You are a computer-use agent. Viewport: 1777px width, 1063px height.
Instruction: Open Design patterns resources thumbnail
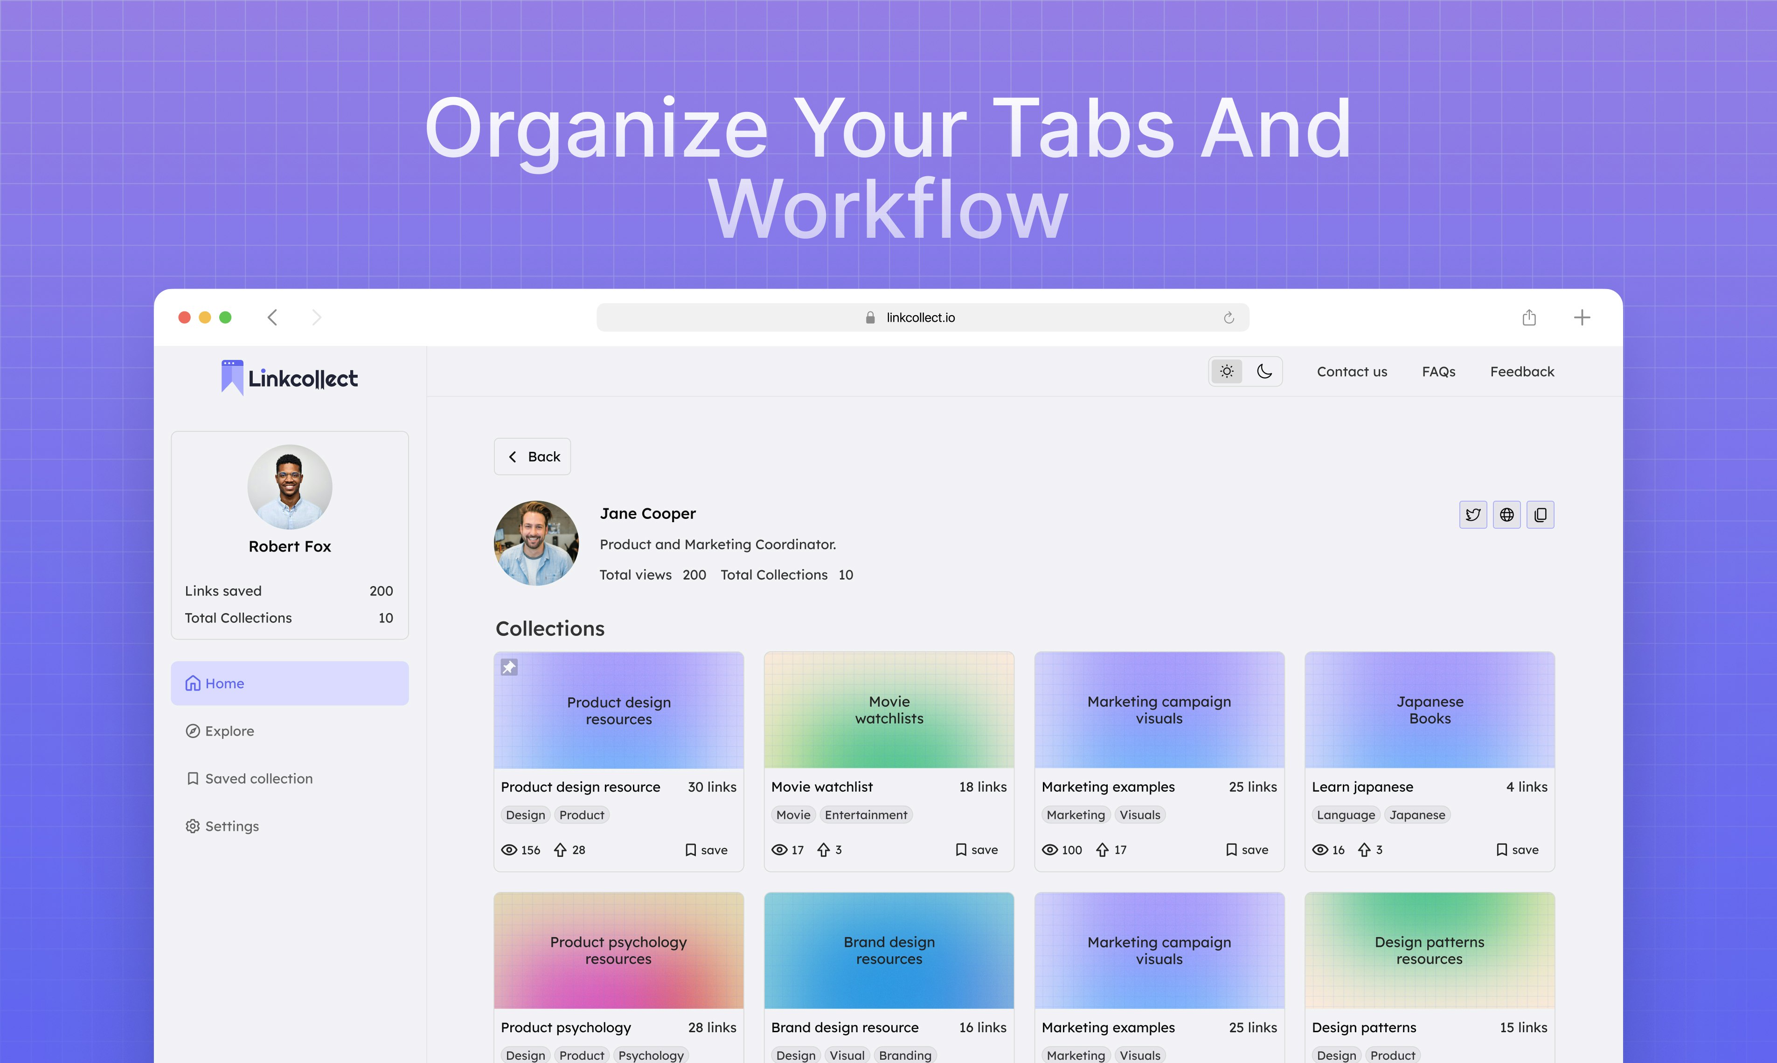click(1430, 951)
